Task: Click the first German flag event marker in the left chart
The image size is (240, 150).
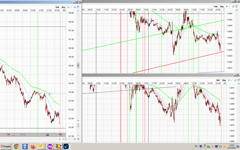Action: 8,135
